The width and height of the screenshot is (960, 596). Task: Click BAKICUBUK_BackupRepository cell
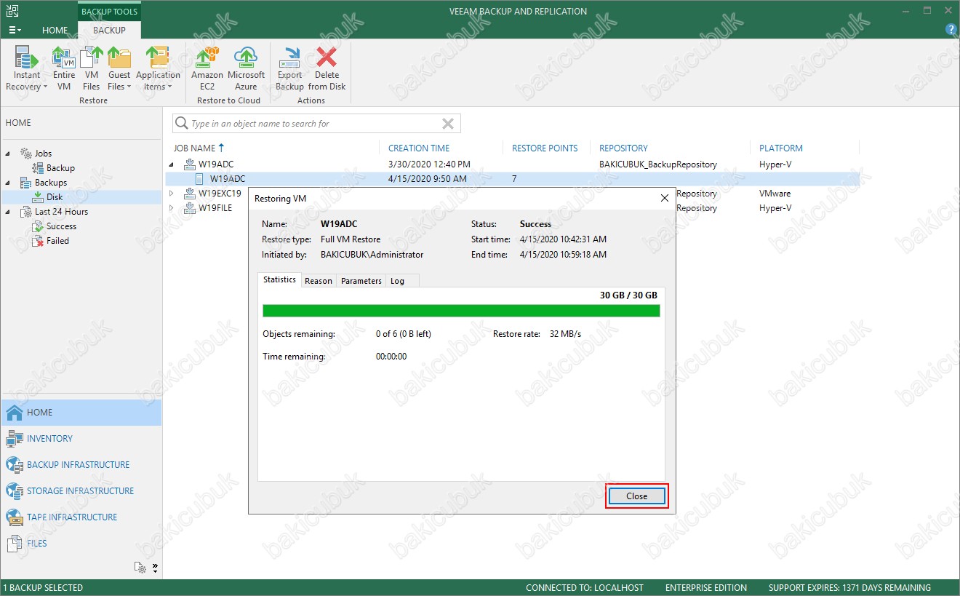pos(658,164)
